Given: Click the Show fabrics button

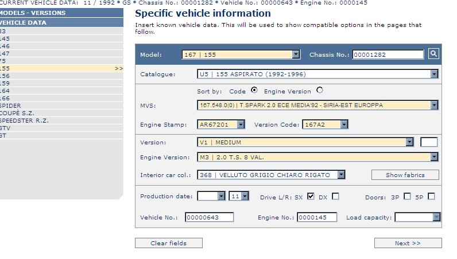Looking at the screenshot, I should pyautogui.click(x=405, y=175).
